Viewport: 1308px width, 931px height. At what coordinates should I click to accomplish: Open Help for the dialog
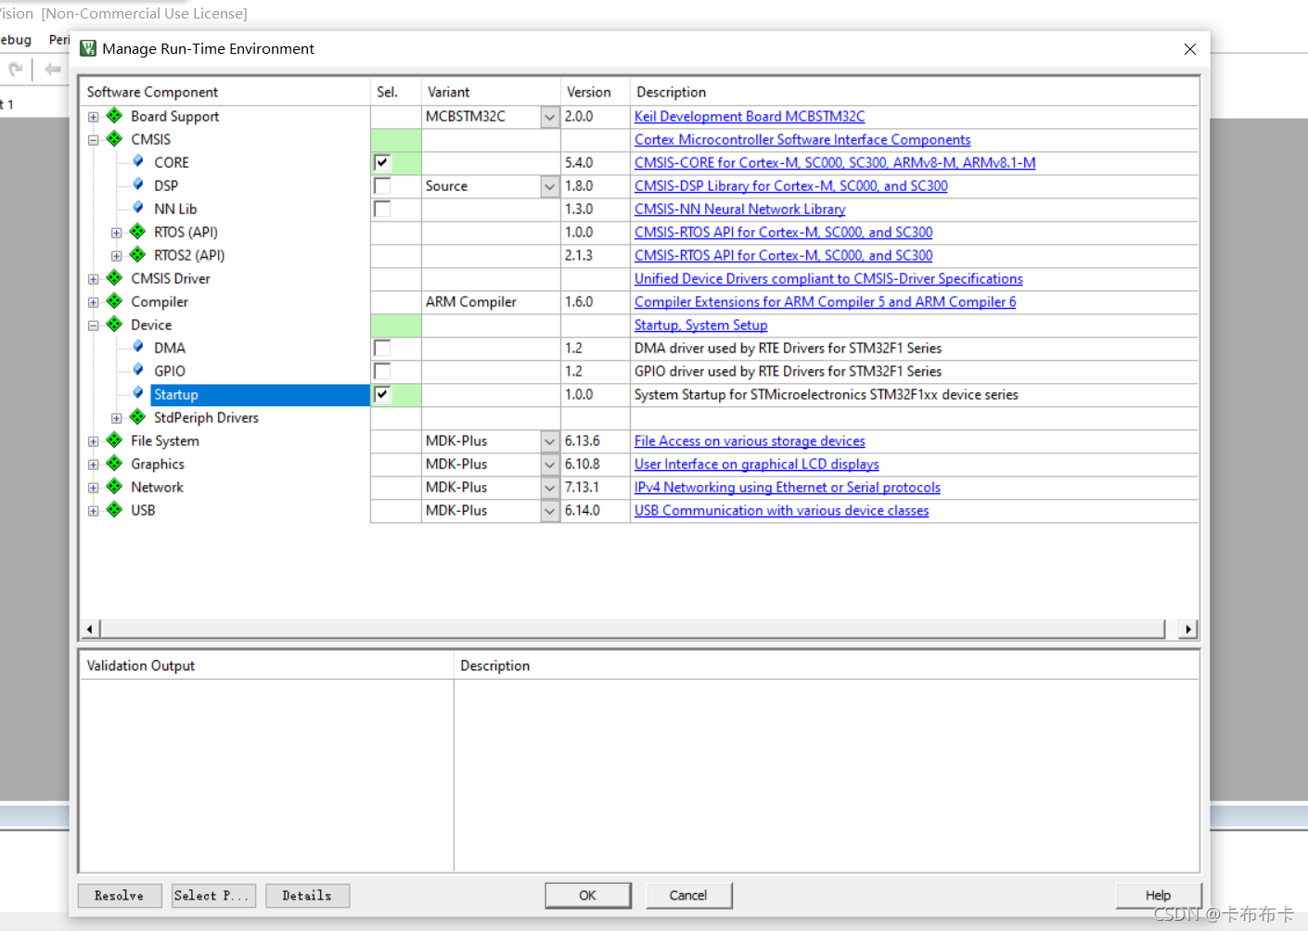pos(1159,896)
